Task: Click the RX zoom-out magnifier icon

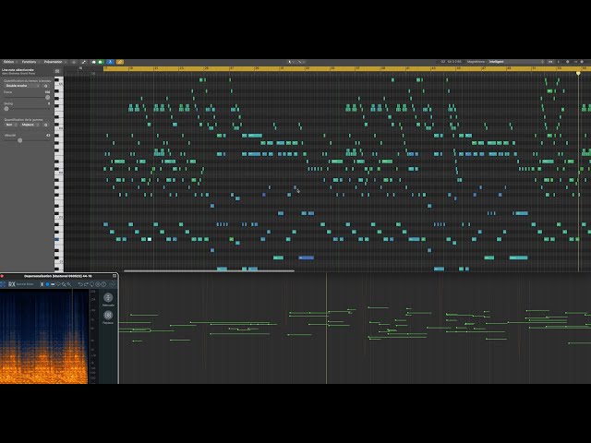Action: [69, 284]
